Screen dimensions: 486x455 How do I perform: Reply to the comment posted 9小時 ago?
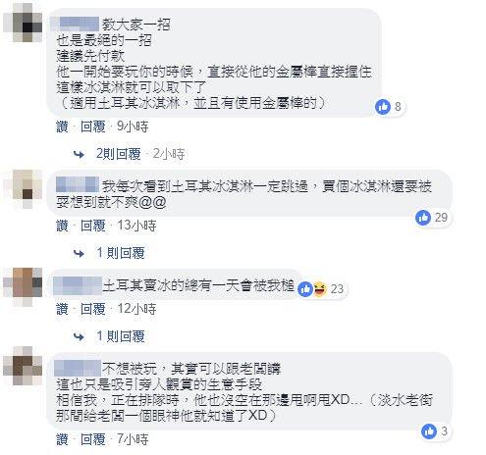[93, 126]
